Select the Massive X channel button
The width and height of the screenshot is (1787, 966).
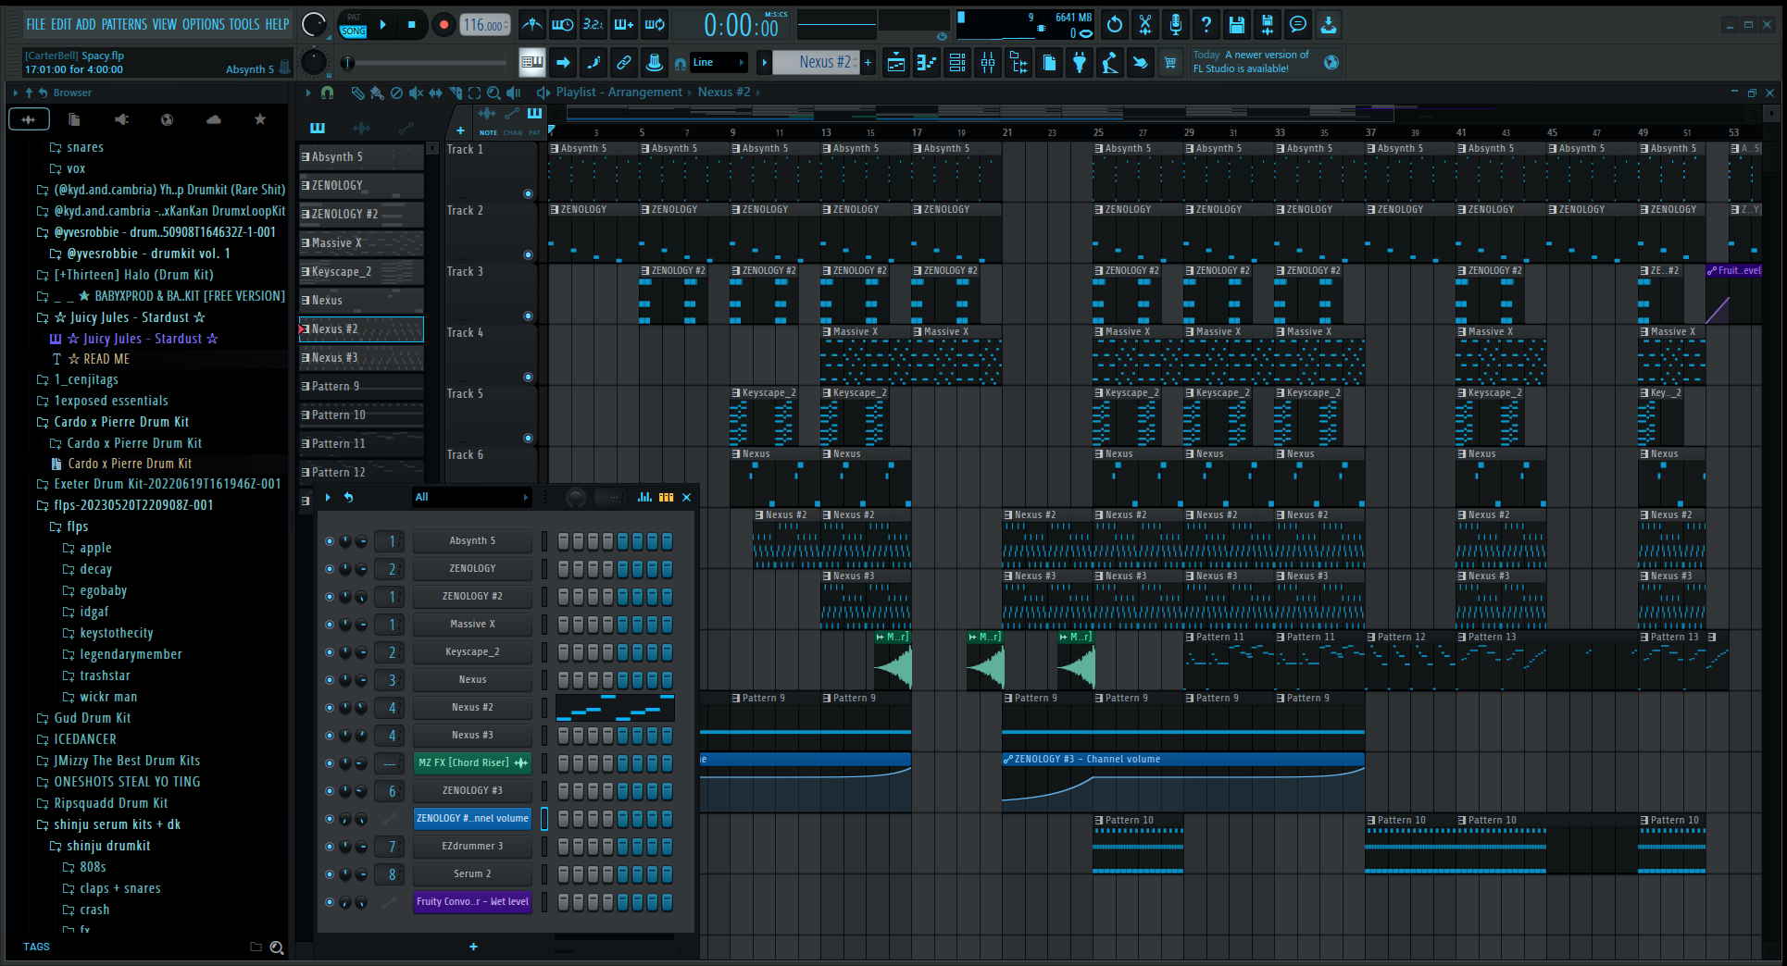click(x=472, y=625)
